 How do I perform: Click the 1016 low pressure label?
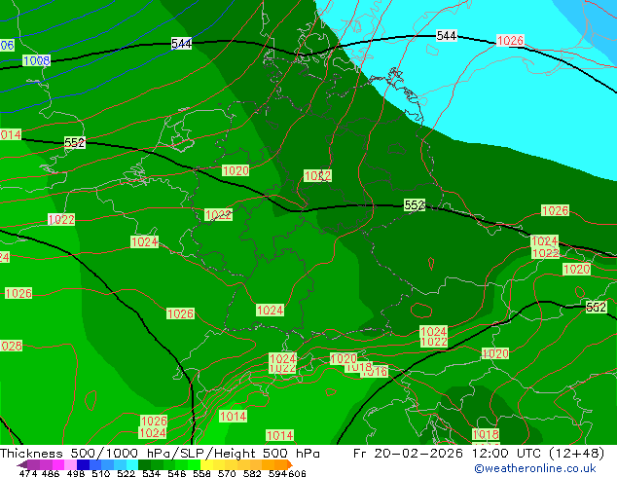point(378,372)
